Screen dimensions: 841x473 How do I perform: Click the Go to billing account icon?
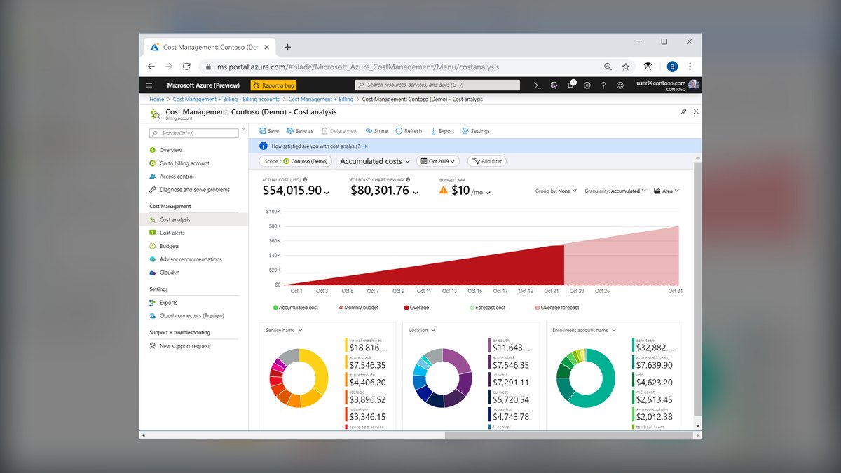tap(153, 163)
